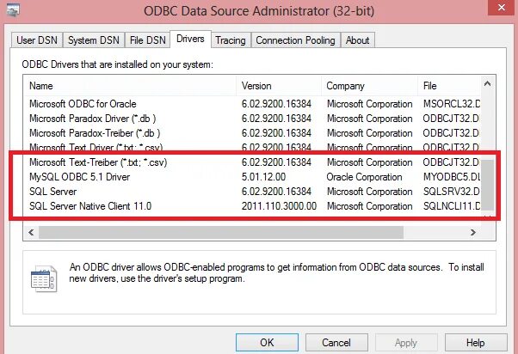The width and height of the screenshot is (518, 354).
Task: Click Oracle Corporation company cell
Action: [364, 177]
